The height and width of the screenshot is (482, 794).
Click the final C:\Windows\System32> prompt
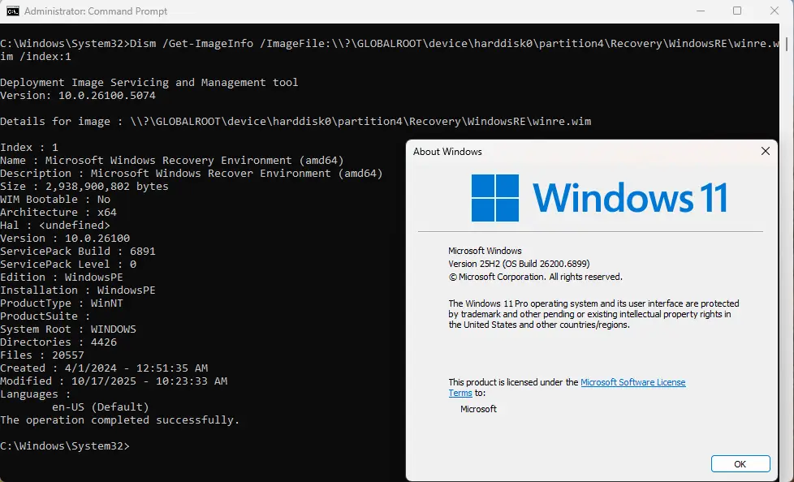(65, 446)
